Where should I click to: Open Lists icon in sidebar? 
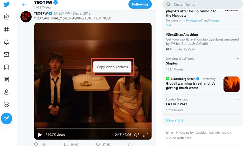6,80
